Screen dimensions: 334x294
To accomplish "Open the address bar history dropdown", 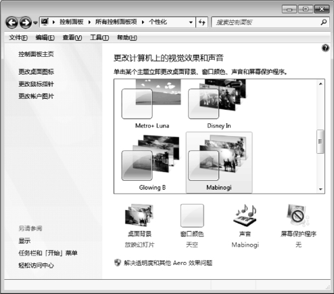I will tap(191, 22).
